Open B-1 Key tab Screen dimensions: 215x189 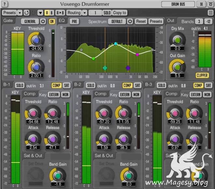point(43,95)
